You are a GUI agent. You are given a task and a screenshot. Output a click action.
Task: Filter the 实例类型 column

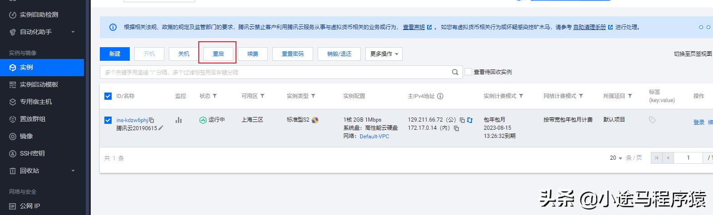(x=313, y=96)
